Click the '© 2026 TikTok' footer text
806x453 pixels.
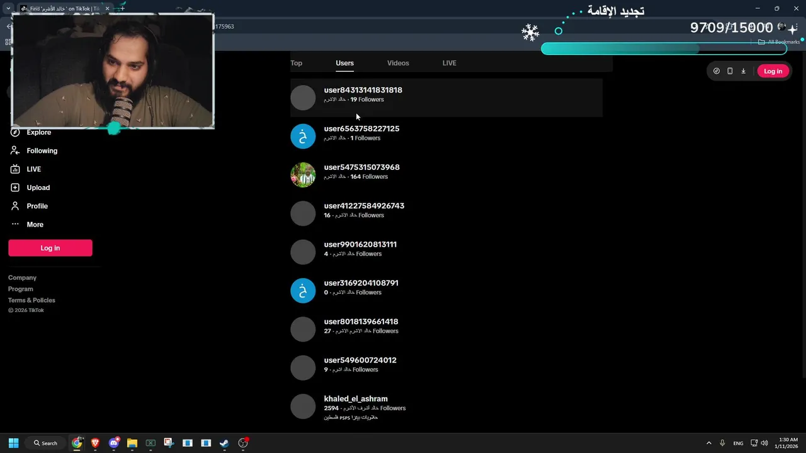(26, 310)
